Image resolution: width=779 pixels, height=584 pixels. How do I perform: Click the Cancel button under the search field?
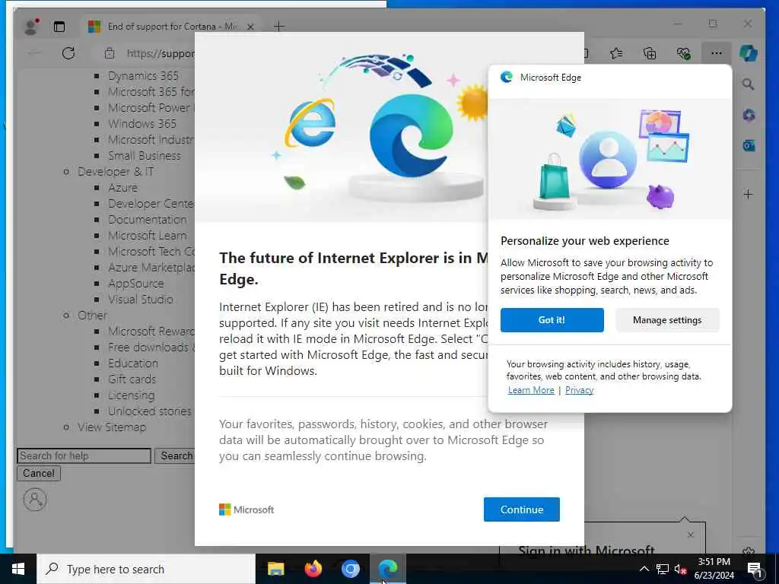pos(39,473)
